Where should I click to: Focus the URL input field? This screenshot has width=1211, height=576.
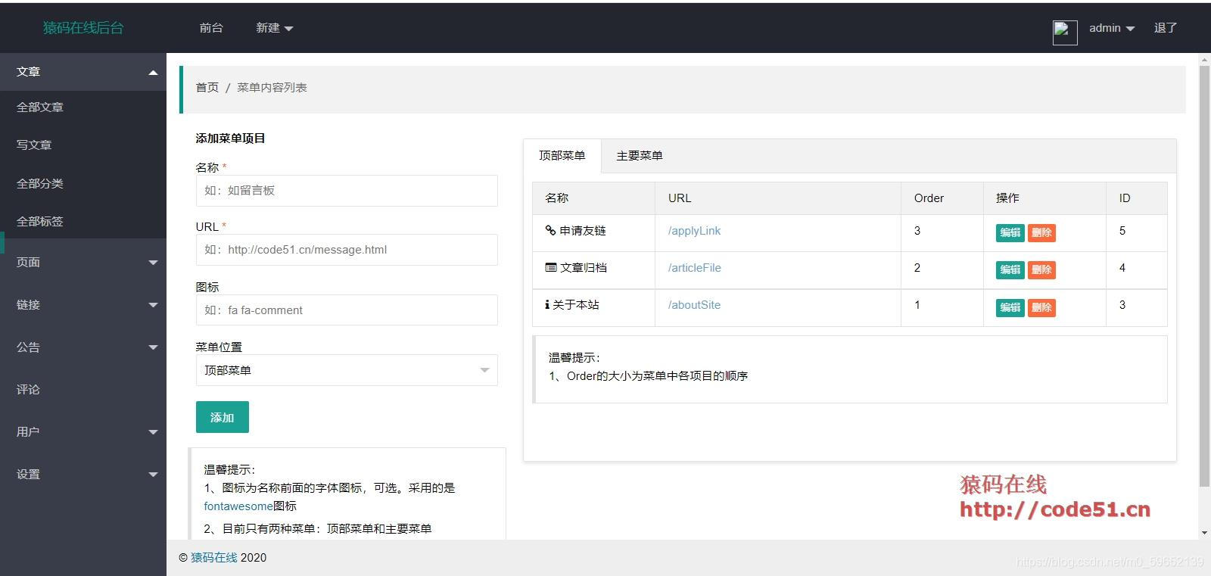(347, 250)
